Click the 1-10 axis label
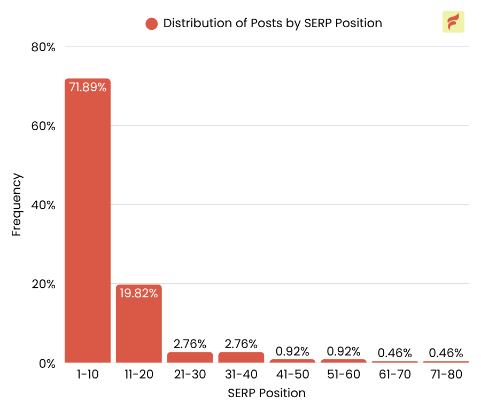 (x=88, y=375)
